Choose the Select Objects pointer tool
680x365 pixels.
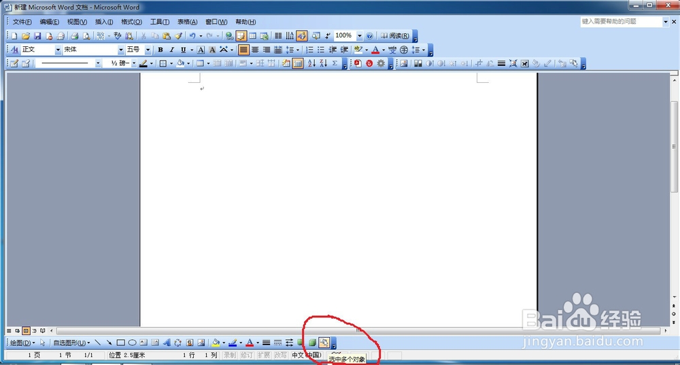click(42, 343)
